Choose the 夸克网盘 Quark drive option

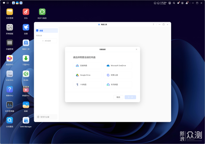point(118,85)
